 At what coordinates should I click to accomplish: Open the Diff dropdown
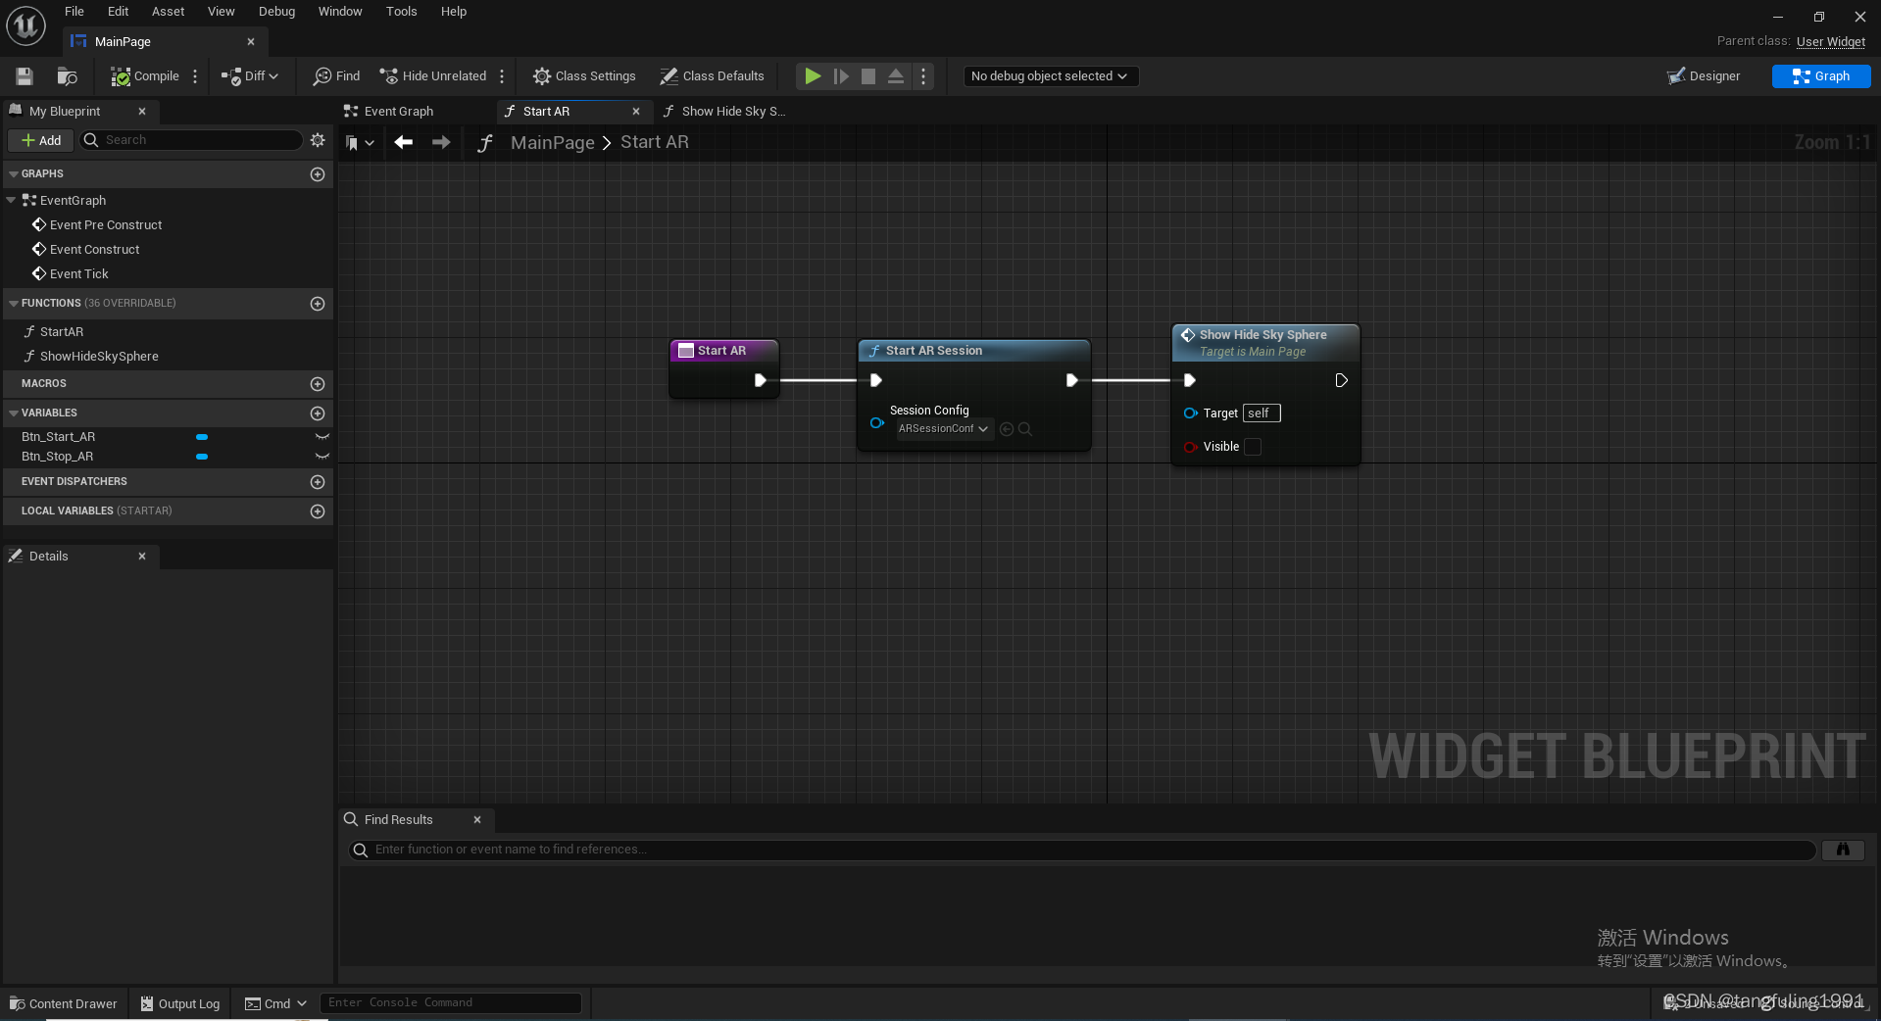[250, 76]
